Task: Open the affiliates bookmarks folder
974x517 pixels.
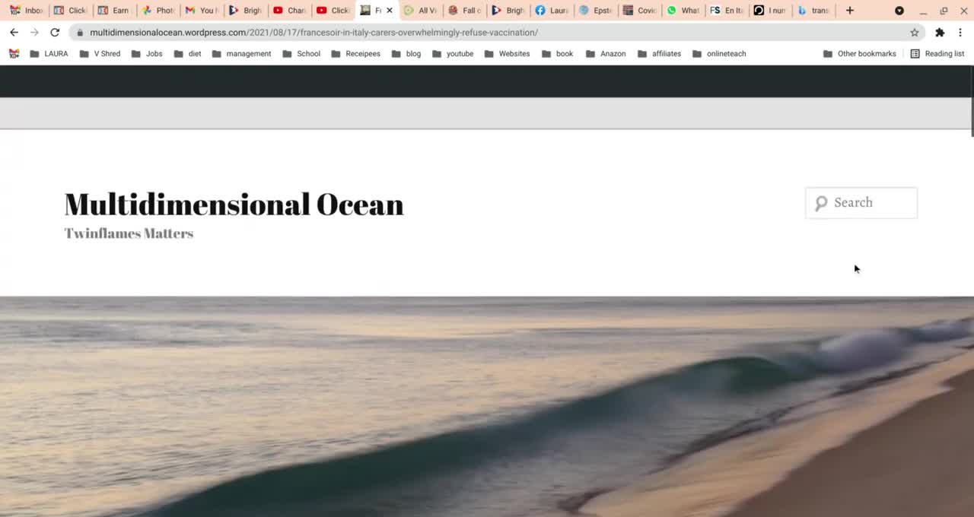Action: click(659, 54)
